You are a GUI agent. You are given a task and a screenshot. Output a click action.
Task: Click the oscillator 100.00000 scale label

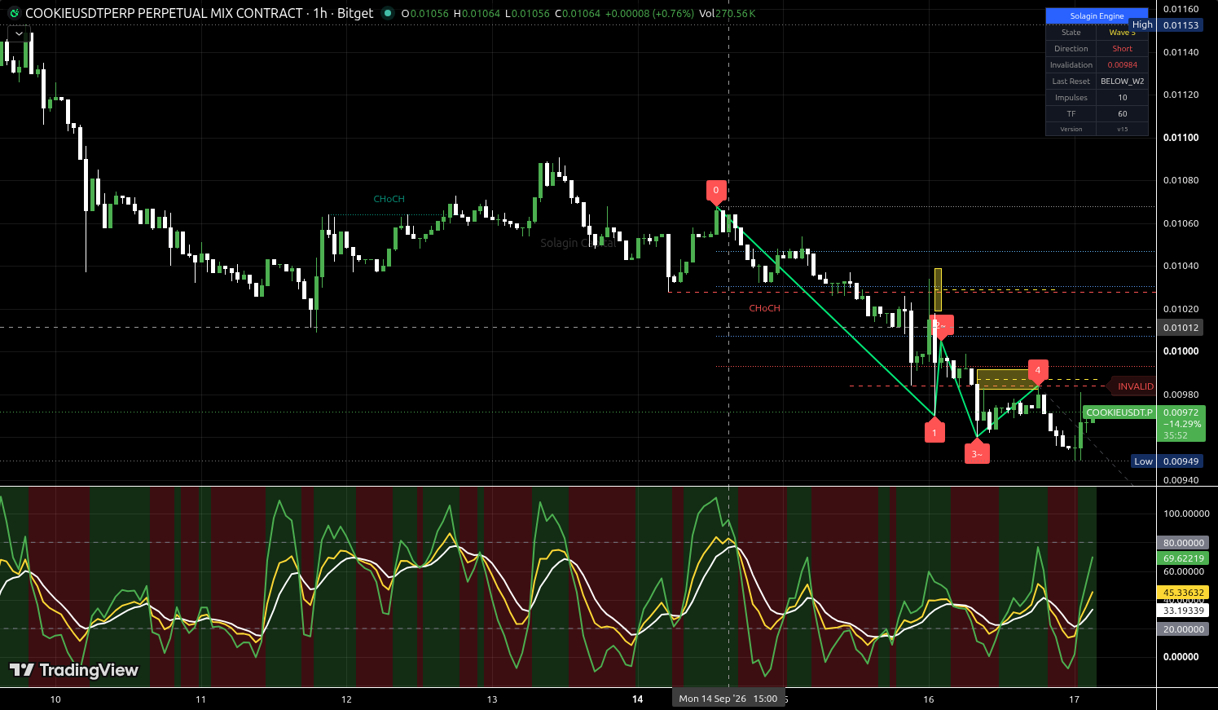click(1186, 514)
